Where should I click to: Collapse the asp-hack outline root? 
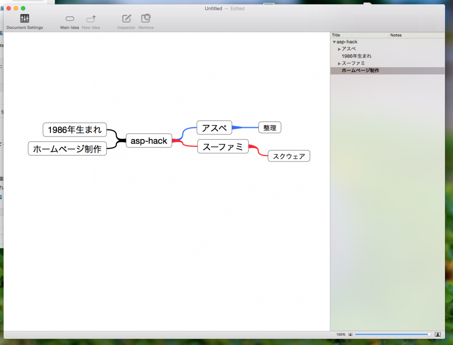334,42
